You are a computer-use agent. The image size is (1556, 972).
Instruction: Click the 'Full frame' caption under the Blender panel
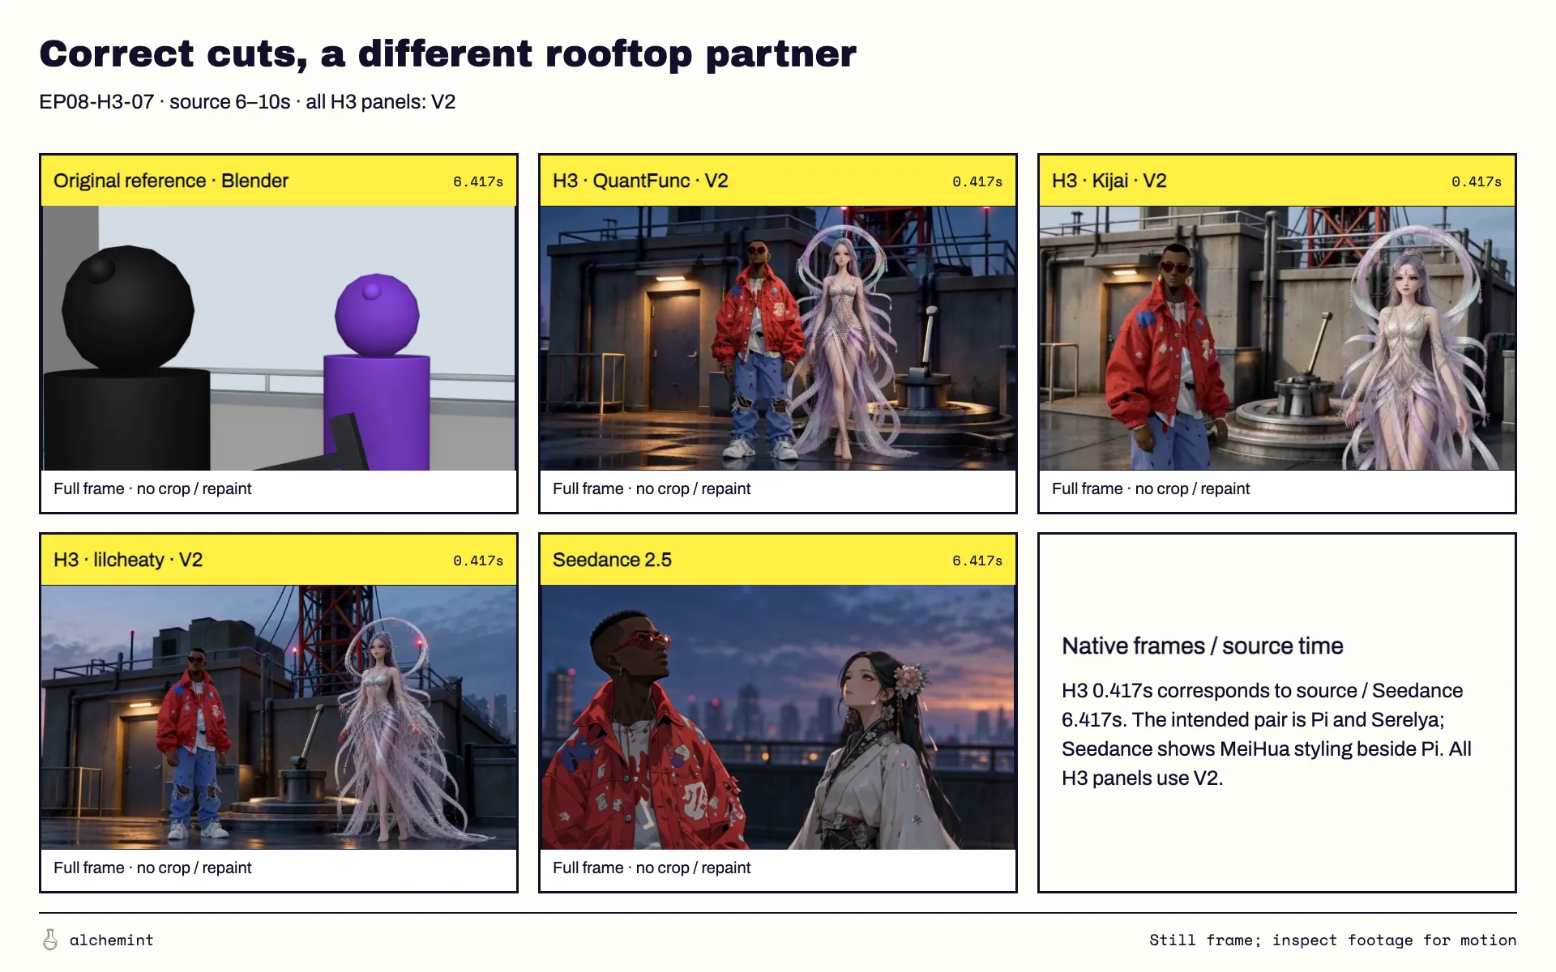(152, 488)
